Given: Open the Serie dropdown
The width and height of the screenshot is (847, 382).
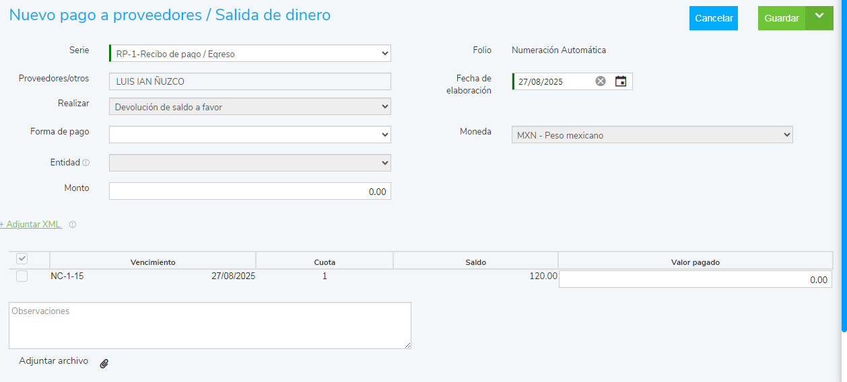Looking at the screenshot, I should (250, 53).
